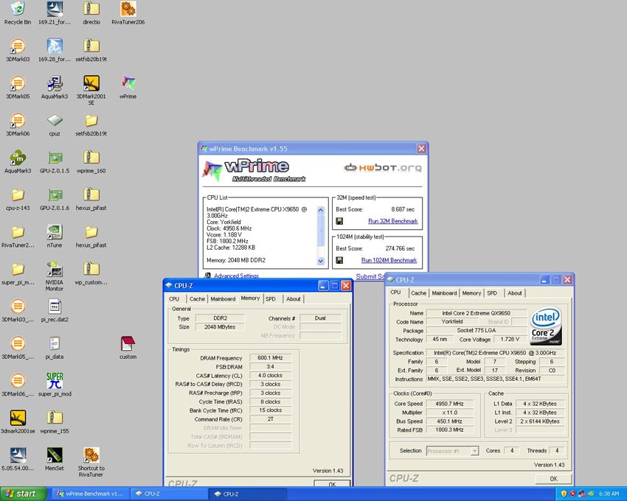Click DRAM Frequency value 600.1 MHz
The height and width of the screenshot is (501, 627).
pyautogui.click(x=270, y=358)
